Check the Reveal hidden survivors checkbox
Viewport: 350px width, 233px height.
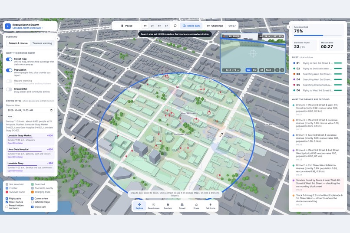[x=7, y=207]
